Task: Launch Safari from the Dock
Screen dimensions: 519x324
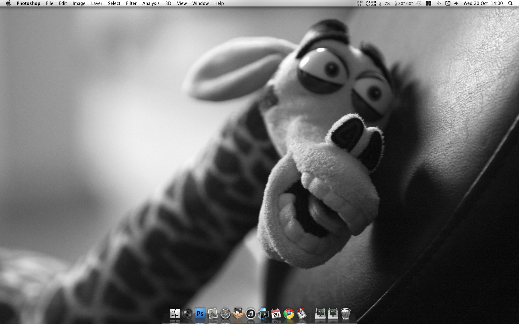Action: tap(226, 314)
